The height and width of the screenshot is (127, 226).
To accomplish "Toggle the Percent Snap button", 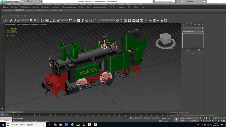I will (x=91, y=21).
